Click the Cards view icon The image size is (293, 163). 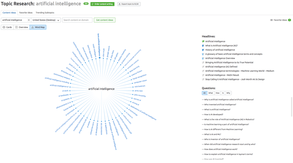[x=4, y=27]
